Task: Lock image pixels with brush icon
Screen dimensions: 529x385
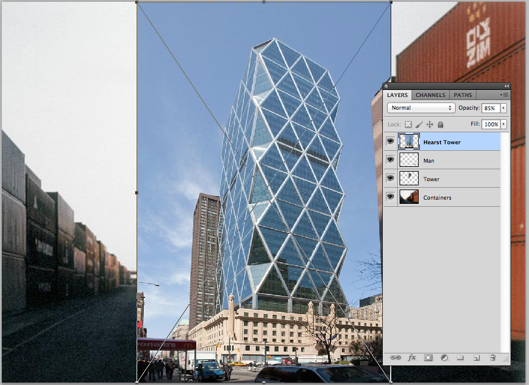Action: [x=419, y=125]
